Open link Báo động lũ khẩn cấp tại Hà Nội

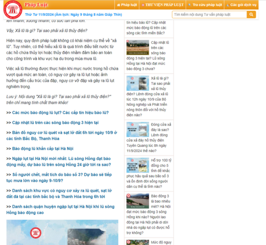pos(43,148)
